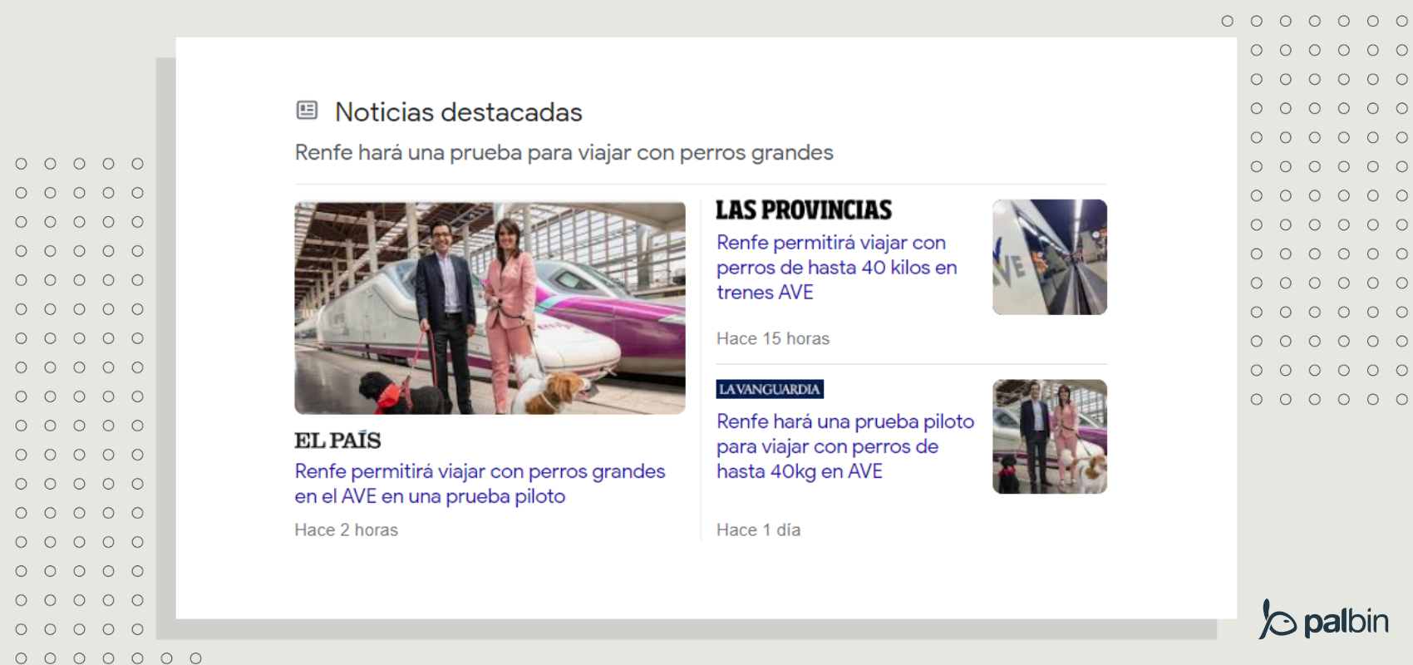Click the Noticias destacadas heading
The width and height of the screenshot is (1413, 665).
click(x=458, y=112)
